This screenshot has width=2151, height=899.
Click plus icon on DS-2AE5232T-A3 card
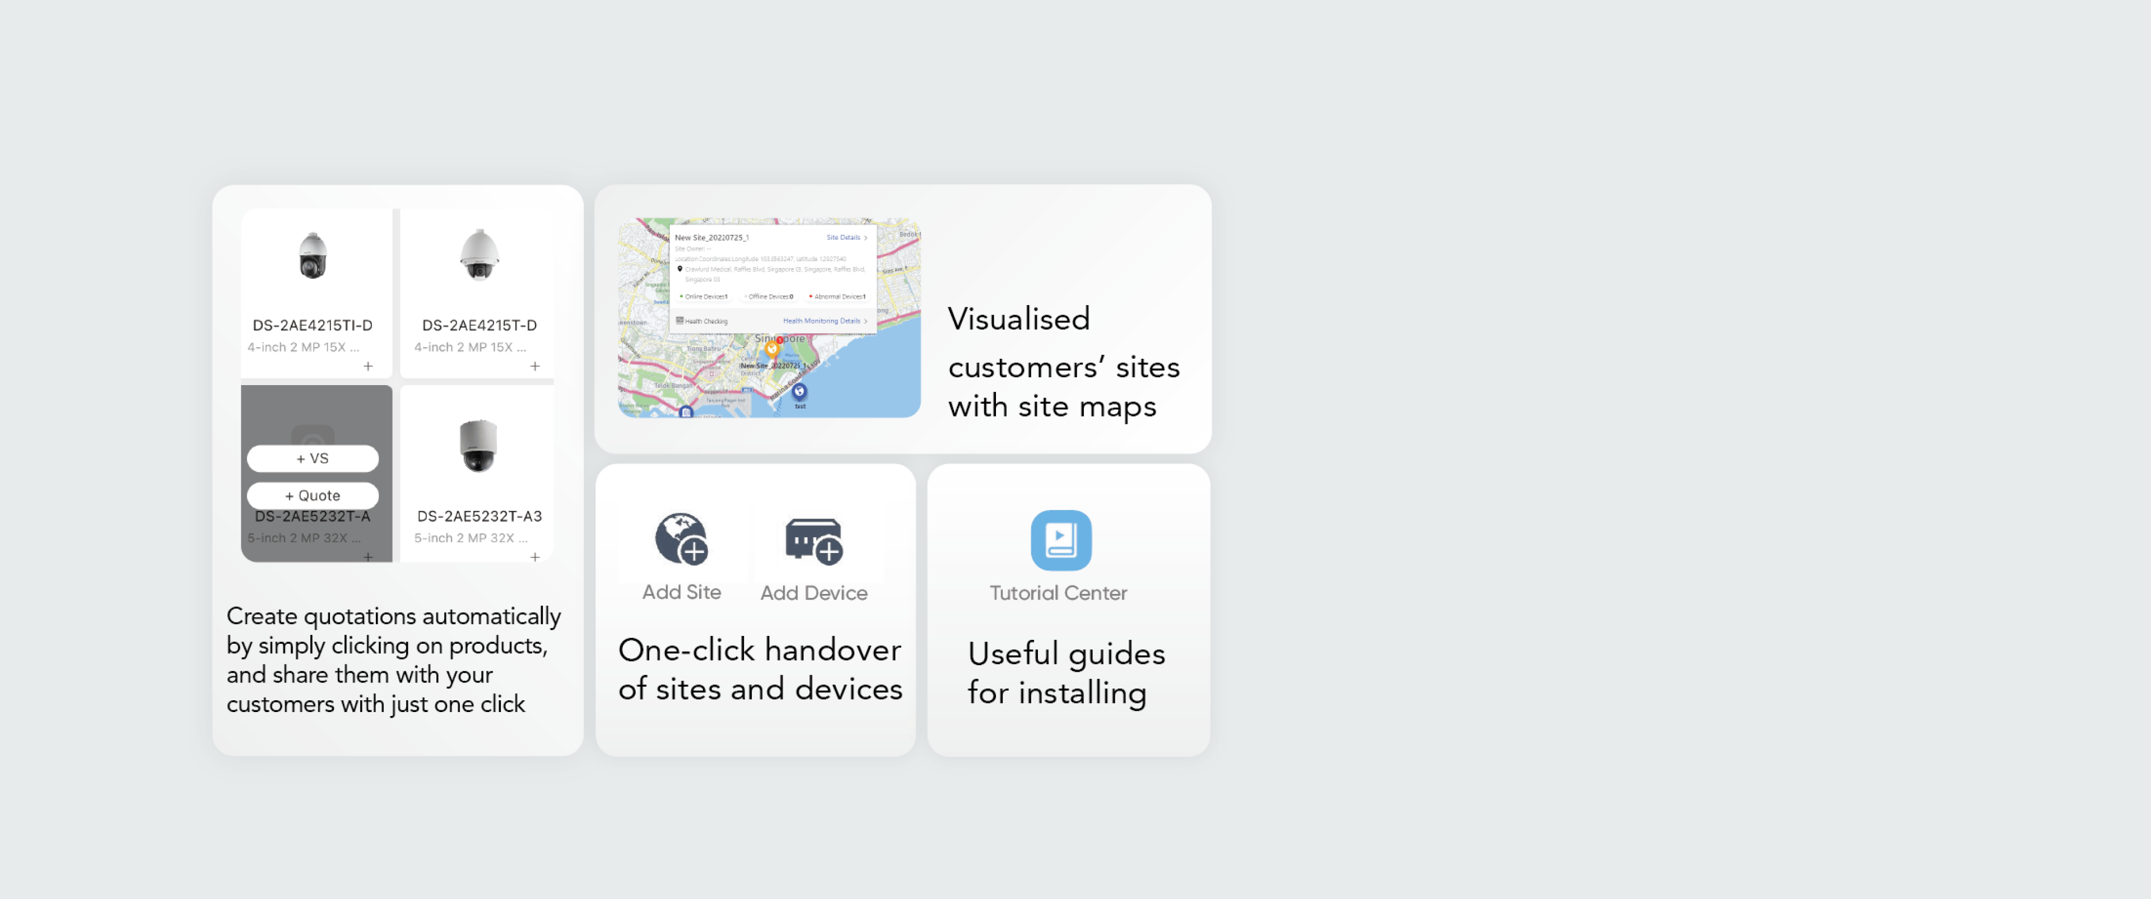(536, 558)
